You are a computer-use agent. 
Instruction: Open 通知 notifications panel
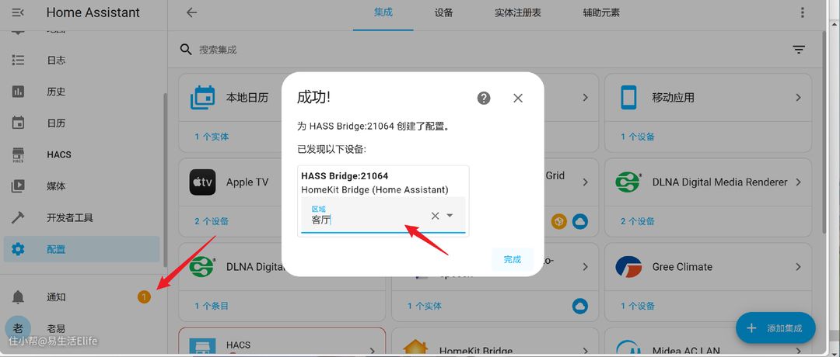(56, 297)
